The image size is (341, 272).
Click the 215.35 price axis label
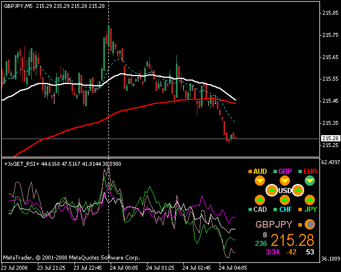pyautogui.click(x=330, y=123)
